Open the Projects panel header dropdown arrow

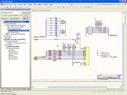tap(26, 9)
